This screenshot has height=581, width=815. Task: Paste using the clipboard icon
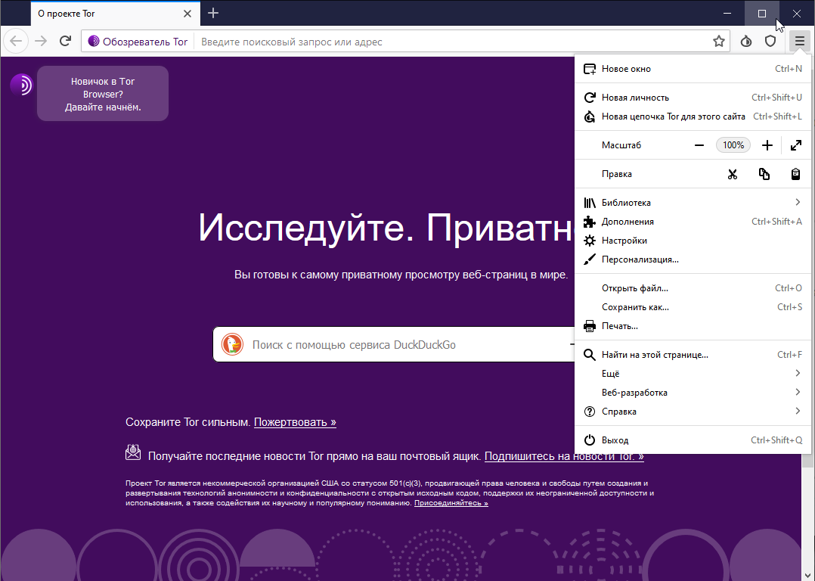[x=796, y=174]
